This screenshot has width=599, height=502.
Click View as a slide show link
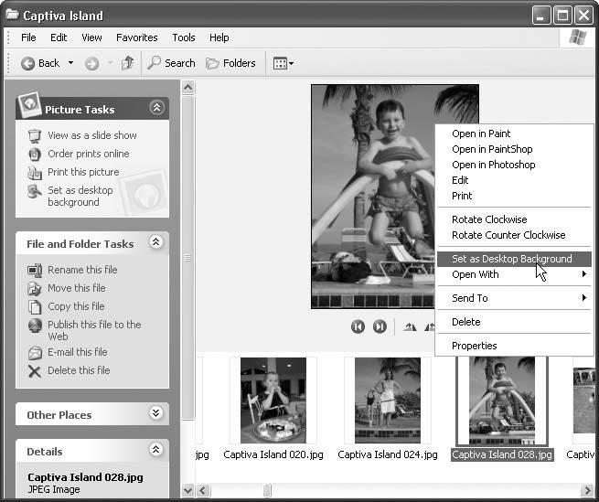click(91, 135)
